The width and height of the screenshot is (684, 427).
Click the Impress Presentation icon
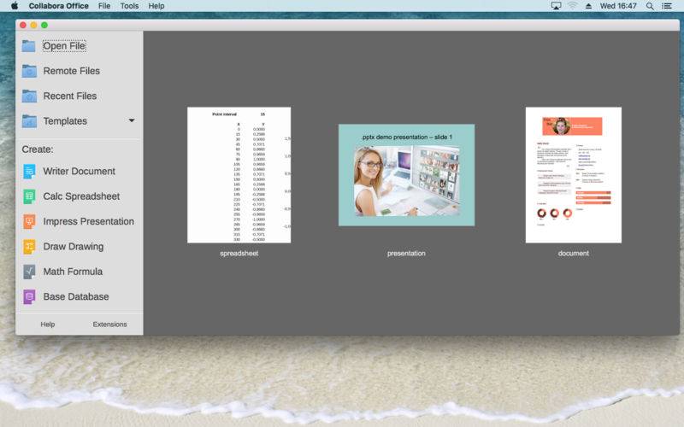click(x=29, y=221)
